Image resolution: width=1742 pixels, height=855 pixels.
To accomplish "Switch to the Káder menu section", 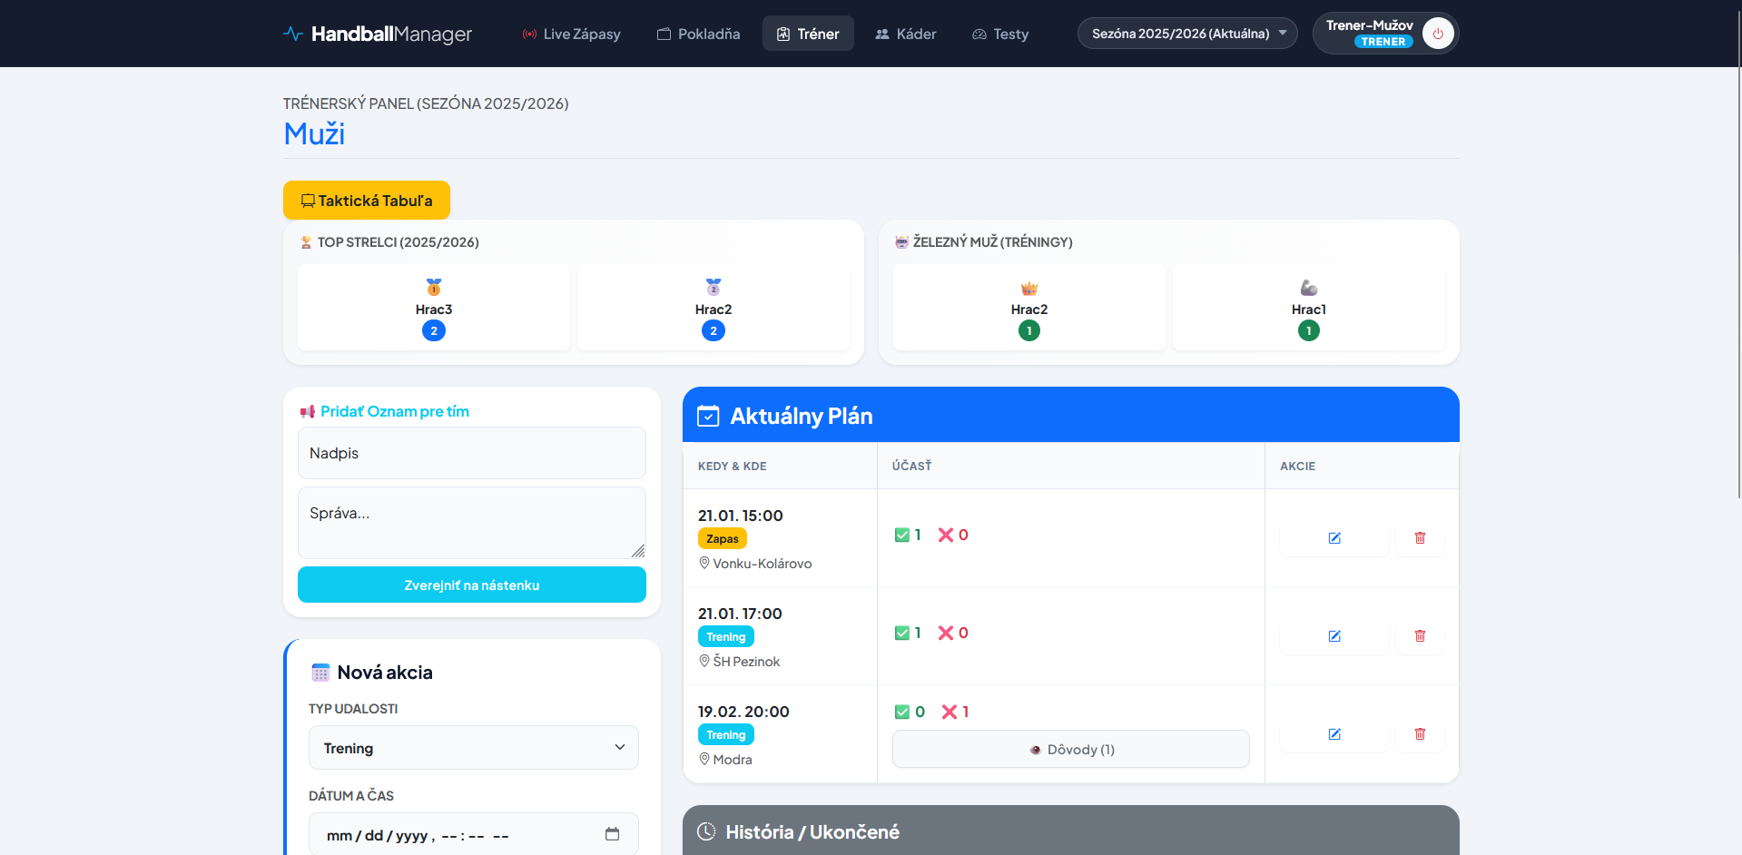I will (x=905, y=34).
